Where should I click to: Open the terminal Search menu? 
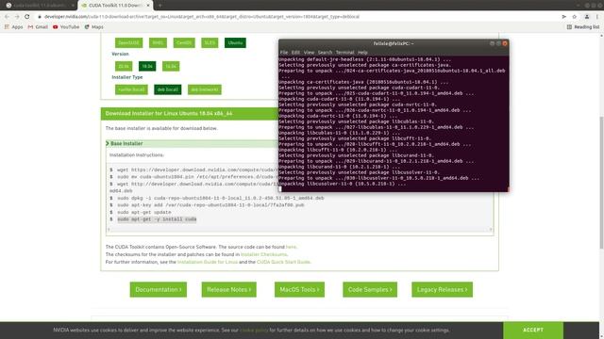[x=325, y=53]
